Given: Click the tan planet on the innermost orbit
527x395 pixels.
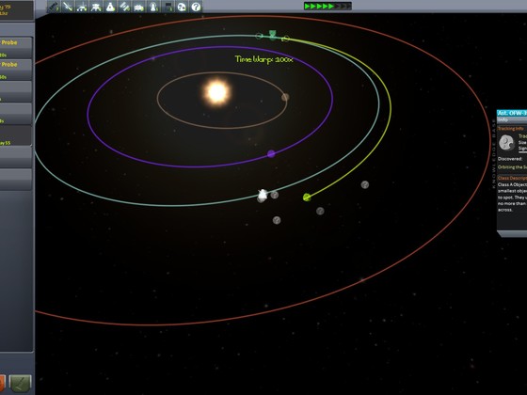Looking at the screenshot, I should (x=285, y=97).
